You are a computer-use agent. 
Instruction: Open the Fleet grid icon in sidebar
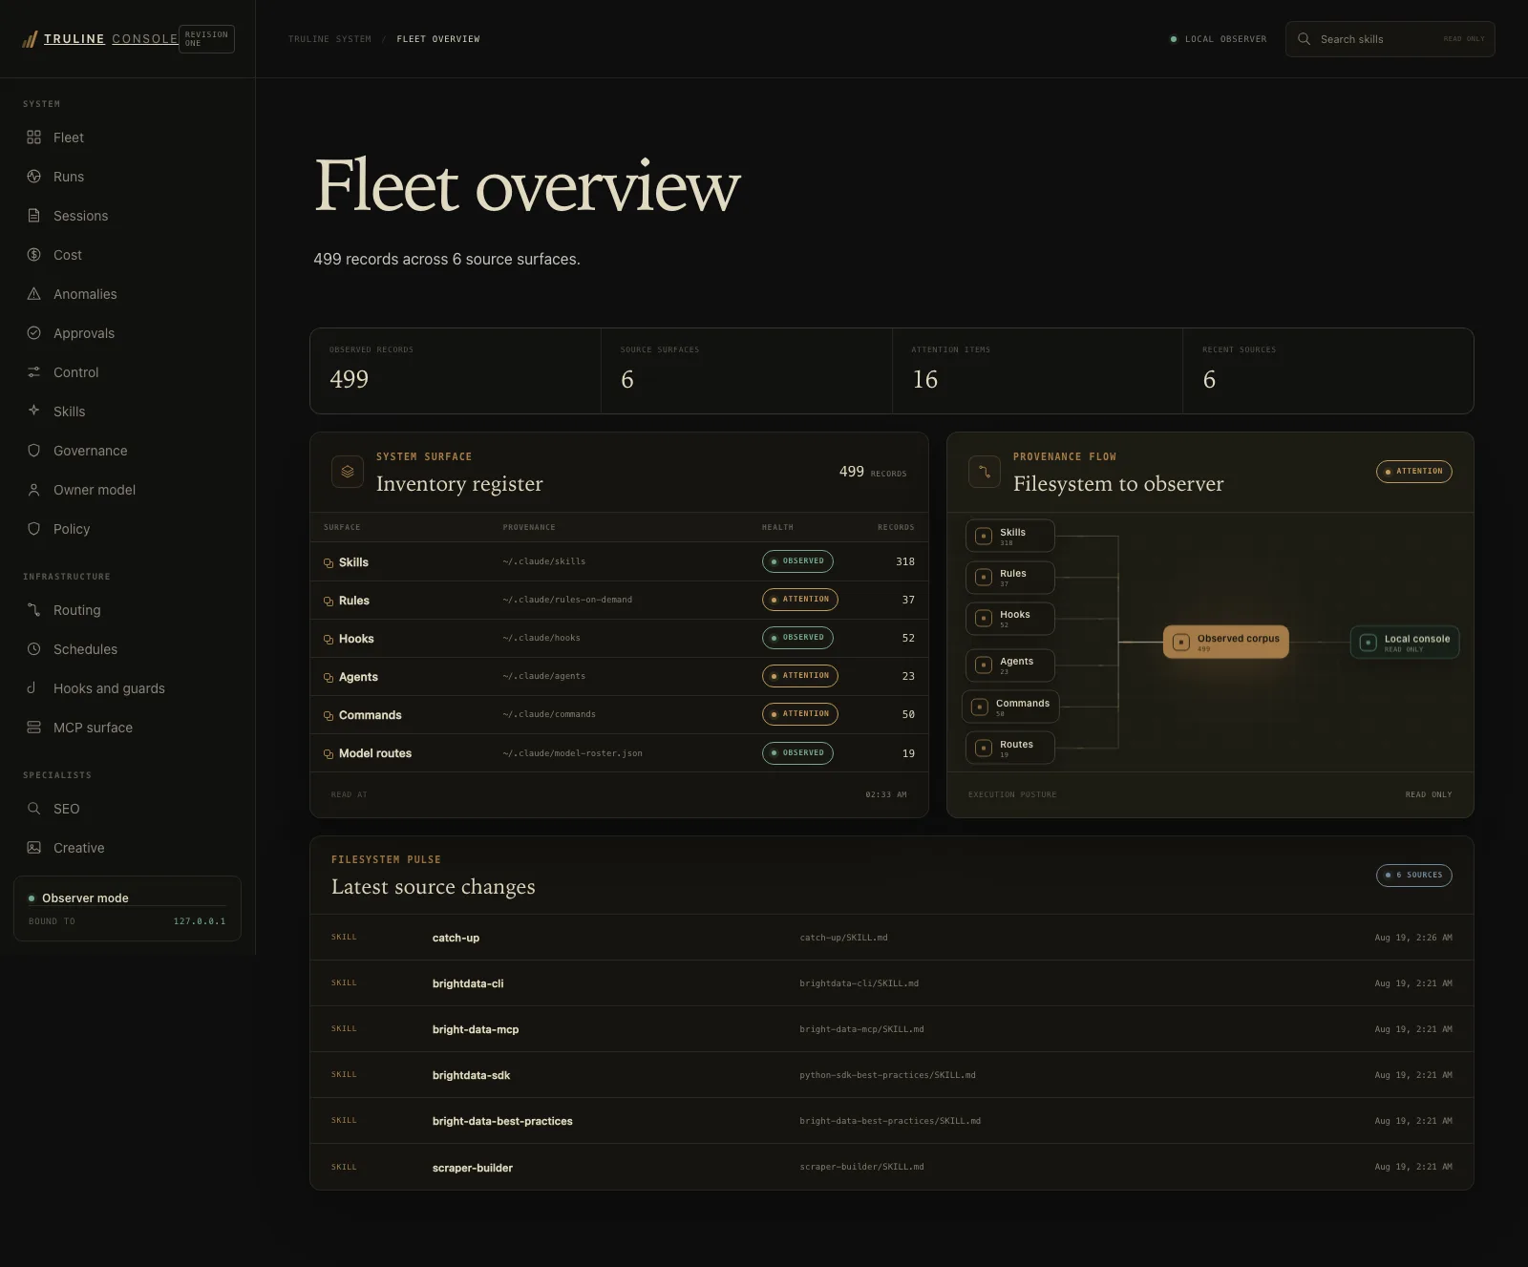(34, 137)
